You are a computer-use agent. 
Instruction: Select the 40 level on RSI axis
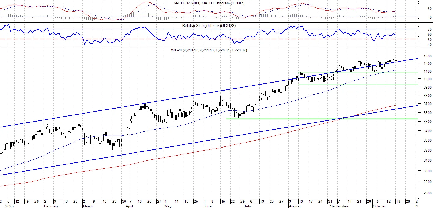coord(429,44)
